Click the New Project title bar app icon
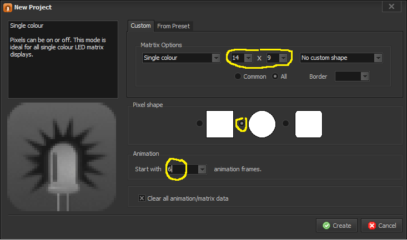This screenshot has width=407, height=240. click(x=7, y=7)
